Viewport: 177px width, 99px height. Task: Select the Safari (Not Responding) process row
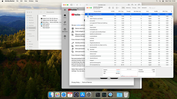point(129,14)
